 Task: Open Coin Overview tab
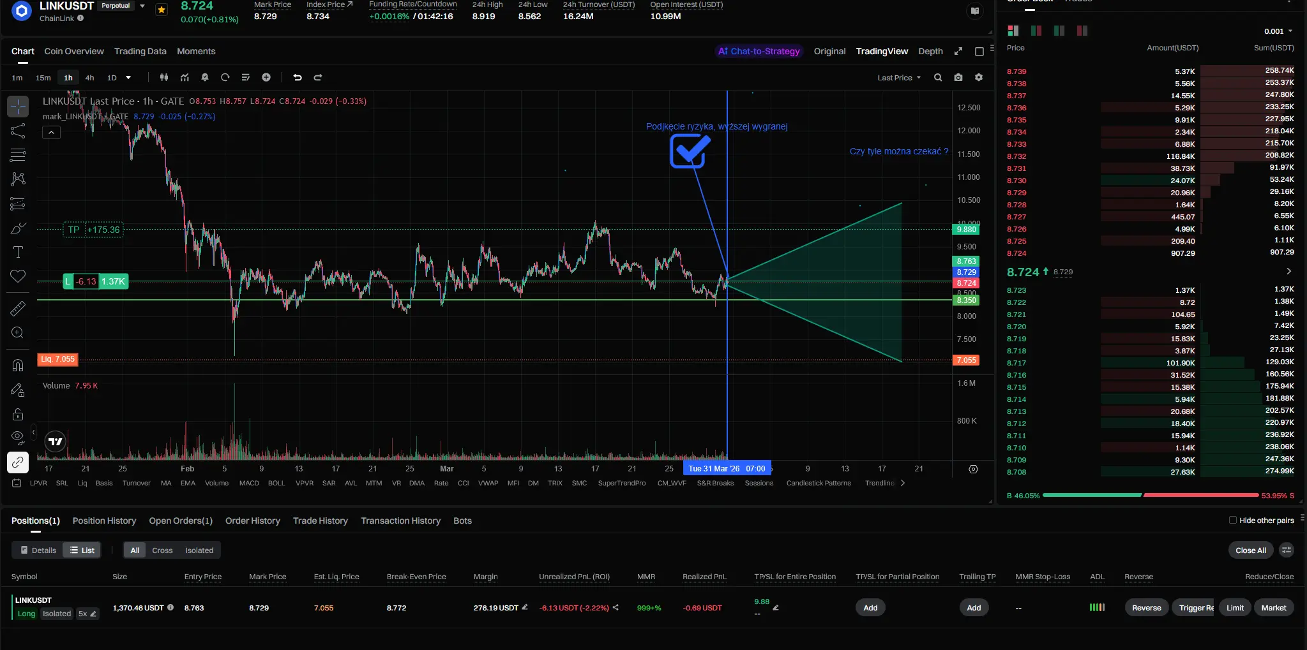click(74, 51)
